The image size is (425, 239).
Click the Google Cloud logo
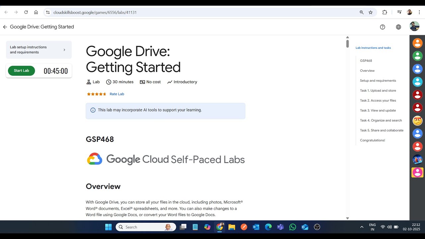pyautogui.click(x=166, y=159)
